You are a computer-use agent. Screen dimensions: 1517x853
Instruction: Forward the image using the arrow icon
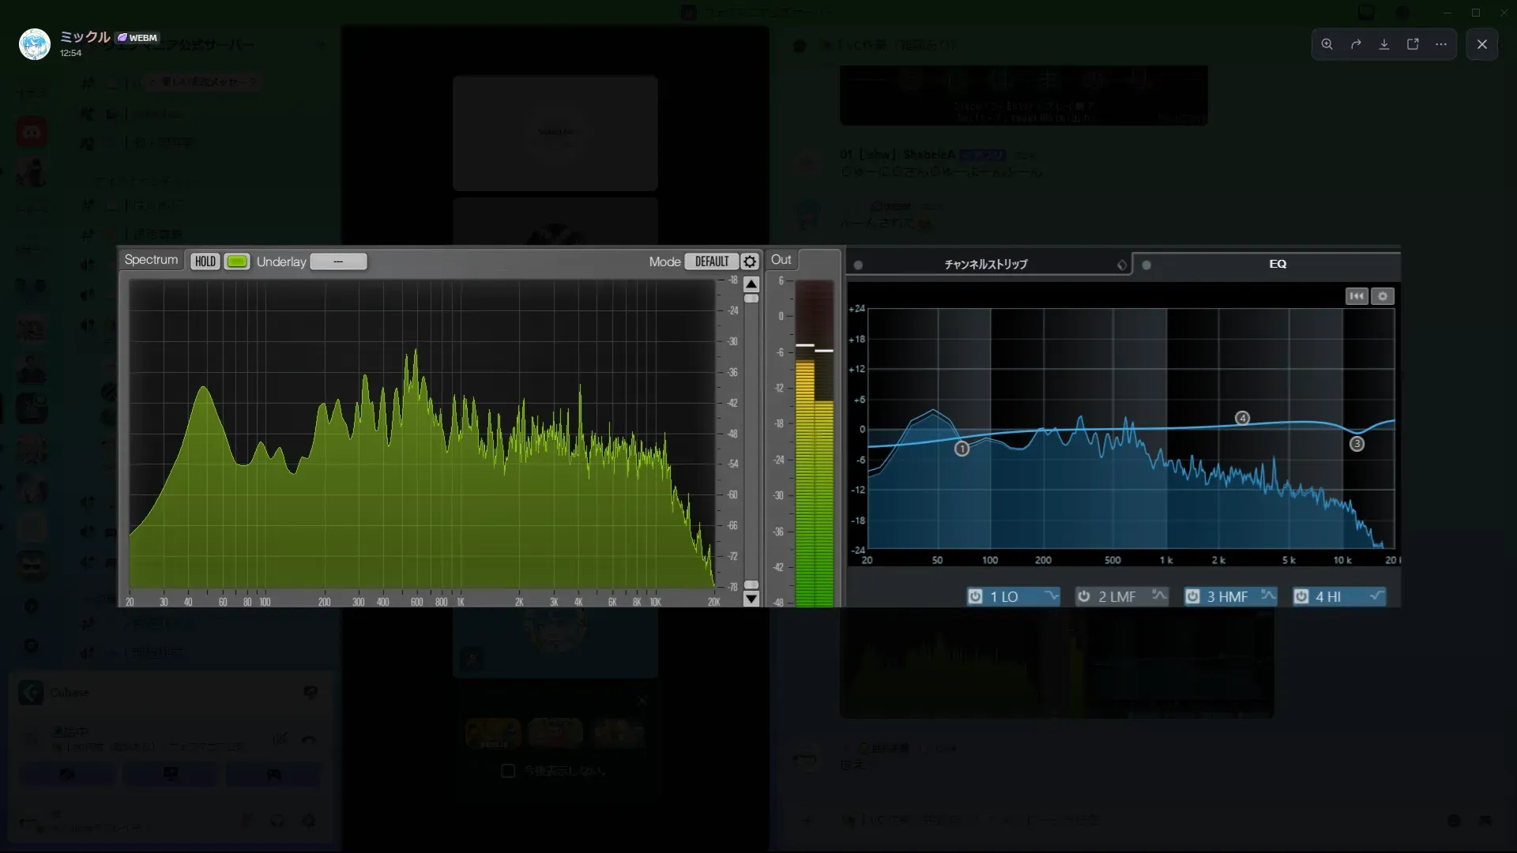[1356, 44]
